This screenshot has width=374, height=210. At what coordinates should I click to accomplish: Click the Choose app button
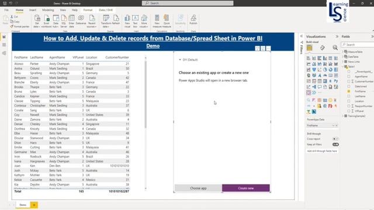point(198,188)
